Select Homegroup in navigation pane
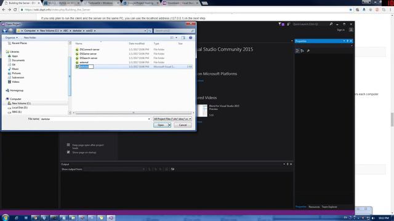Viewport: 394px width, 221px height. point(17,90)
